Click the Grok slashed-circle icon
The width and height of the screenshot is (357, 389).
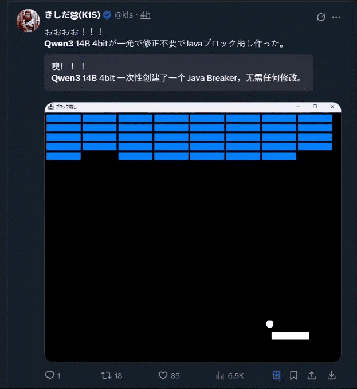[x=321, y=17]
